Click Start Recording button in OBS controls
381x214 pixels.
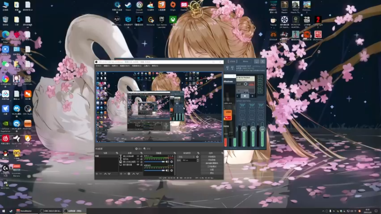click(211, 160)
